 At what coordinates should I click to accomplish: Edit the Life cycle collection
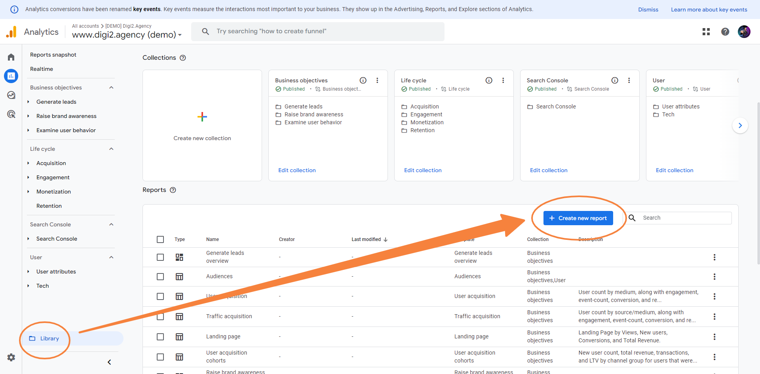pos(423,170)
